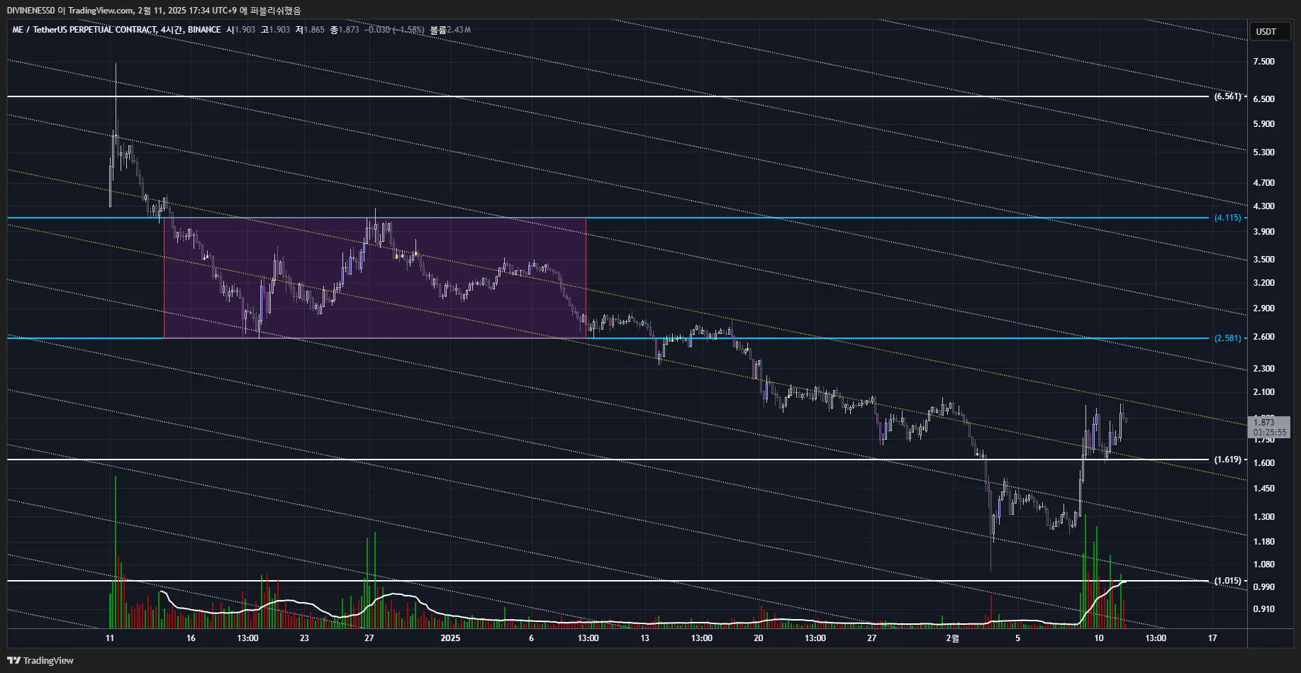Click the 1.080 price axis label
This screenshot has width=1301, height=673.
(1263, 564)
